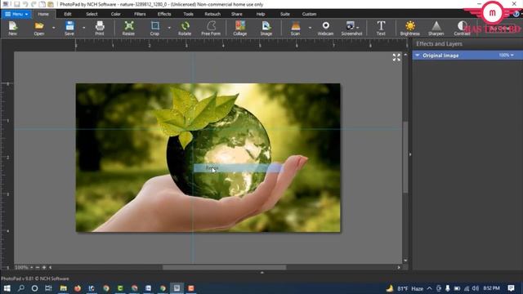The width and height of the screenshot is (523, 294).
Task: Save the image with the Save icon
Action: click(69, 28)
